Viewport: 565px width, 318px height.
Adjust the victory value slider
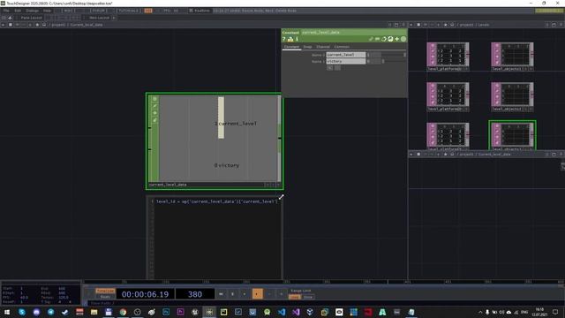394,62
